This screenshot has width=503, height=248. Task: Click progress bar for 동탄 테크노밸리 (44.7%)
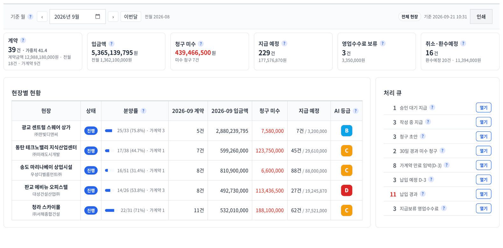click(x=110, y=151)
